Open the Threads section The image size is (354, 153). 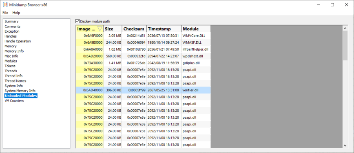(11, 71)
